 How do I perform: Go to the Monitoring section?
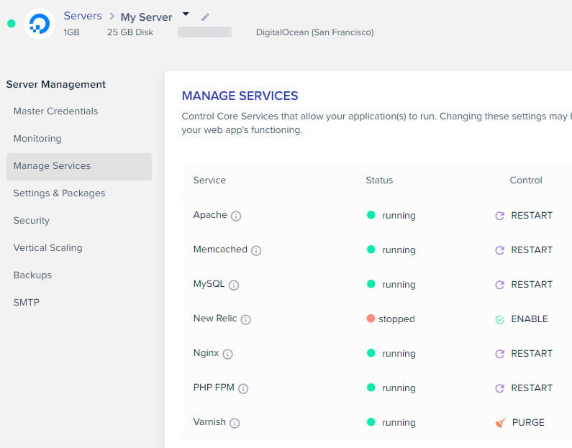point(37,138)
